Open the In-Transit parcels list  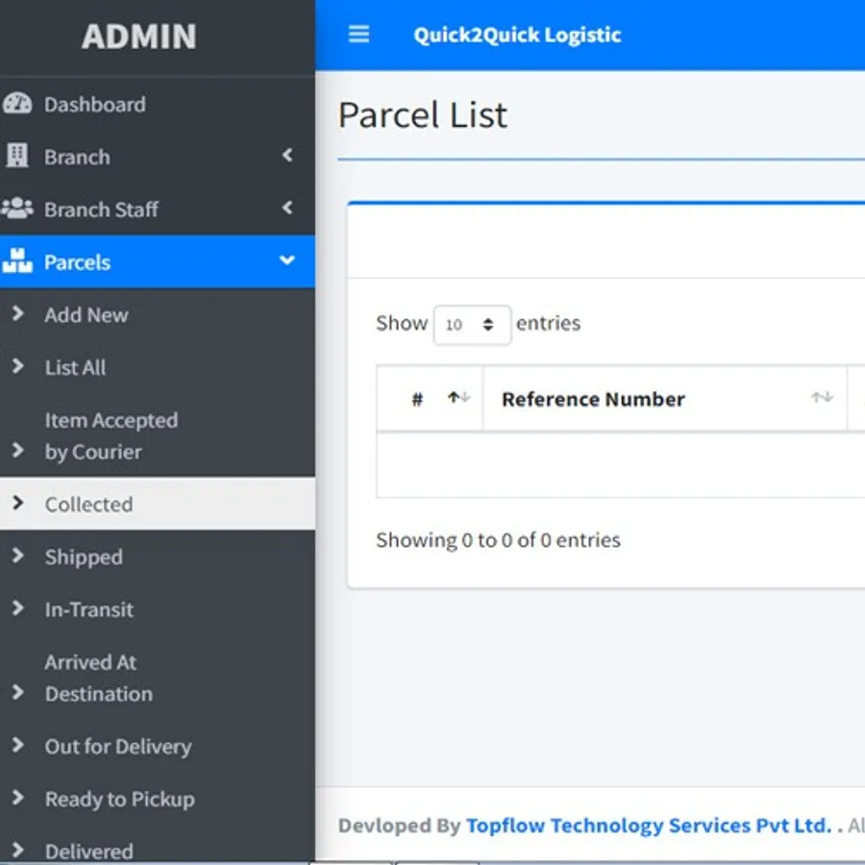click(158, 609)
